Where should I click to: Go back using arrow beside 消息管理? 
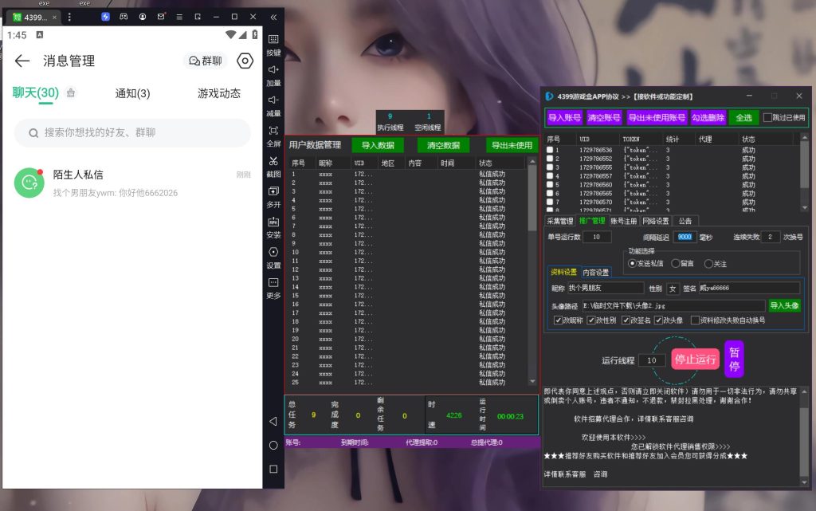click(x=22, y=61)
